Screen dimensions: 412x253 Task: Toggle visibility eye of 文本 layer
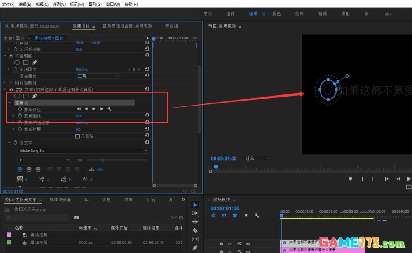11,90
